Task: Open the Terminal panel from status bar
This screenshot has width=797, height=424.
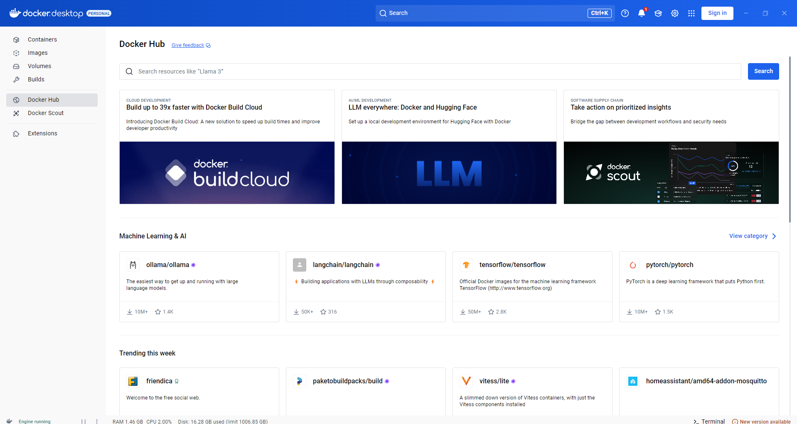Action: coord(709,421)
